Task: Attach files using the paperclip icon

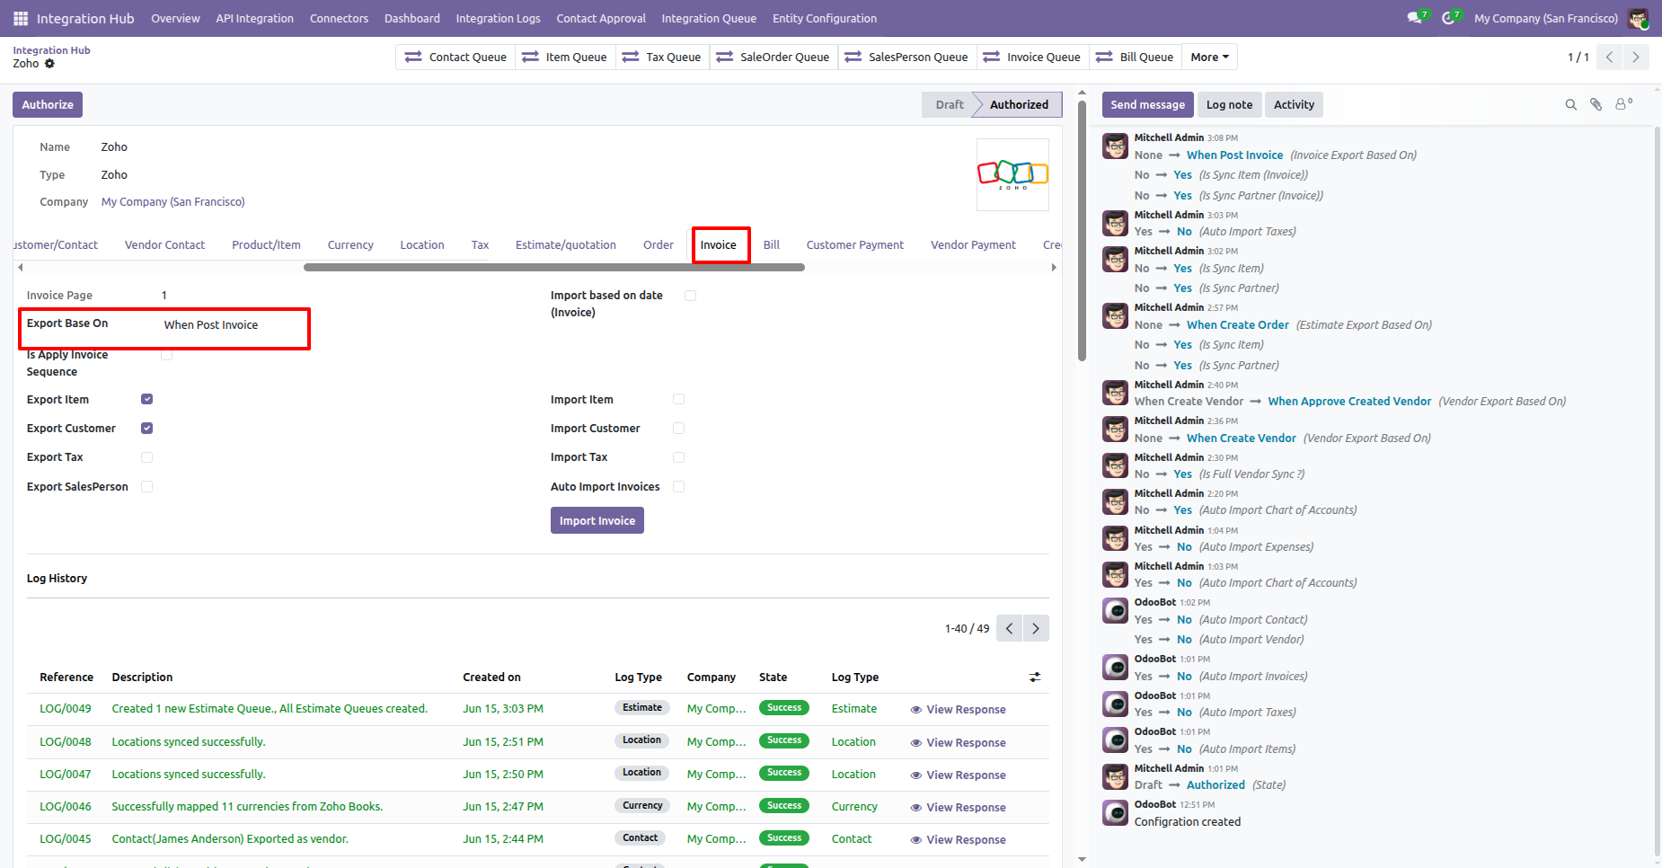Action: click(1596, 105)
